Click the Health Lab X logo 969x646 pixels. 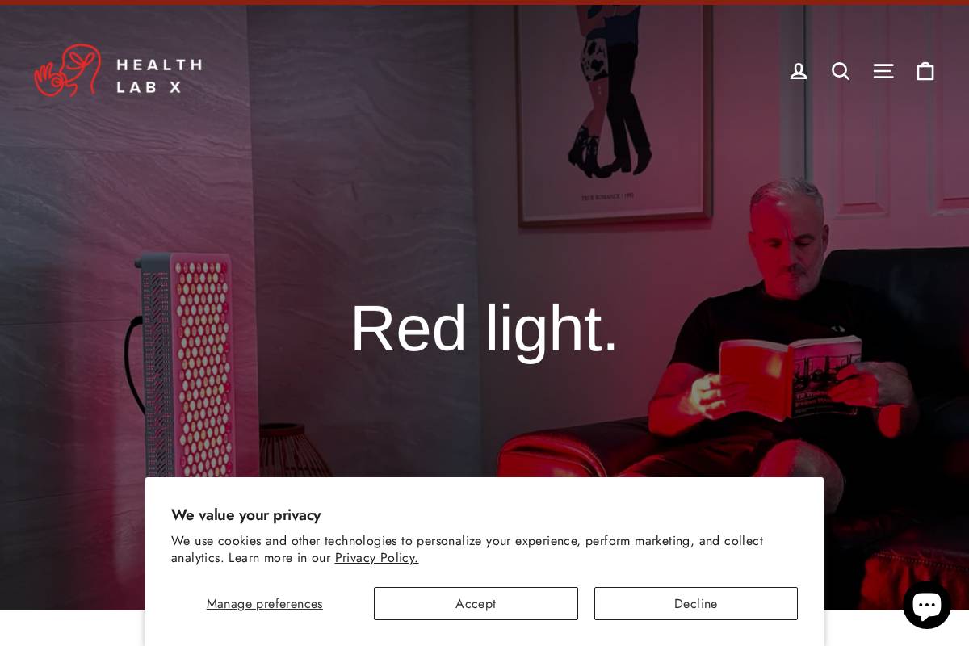118,71
